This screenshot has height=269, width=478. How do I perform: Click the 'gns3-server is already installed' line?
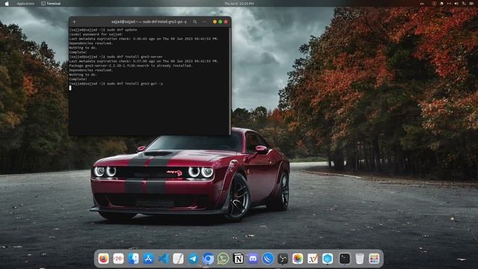point(131,66)
